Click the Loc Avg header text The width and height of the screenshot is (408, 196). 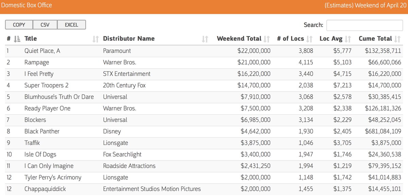pyautogui.click(x=331, y=39)
